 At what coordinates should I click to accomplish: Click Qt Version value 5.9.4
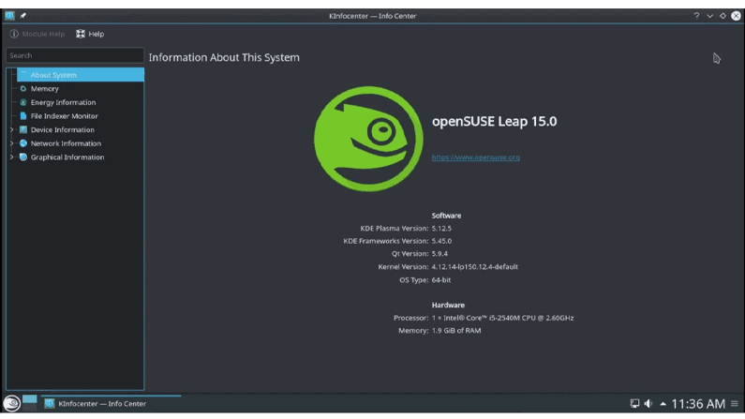[x=440, y=254]
